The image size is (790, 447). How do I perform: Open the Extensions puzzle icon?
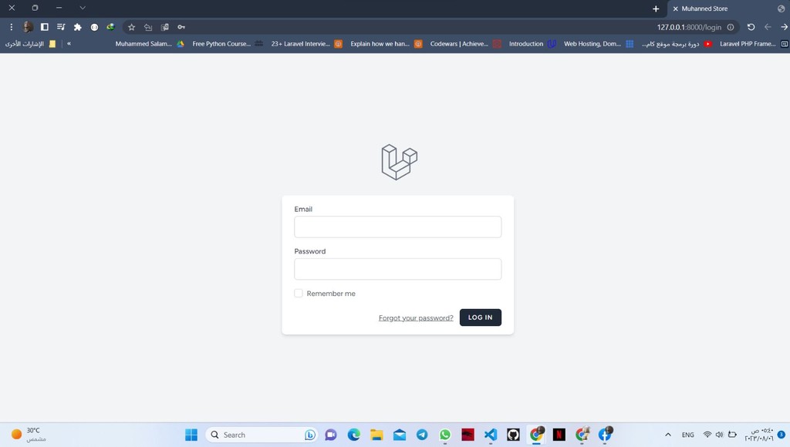tap(78, 27)
